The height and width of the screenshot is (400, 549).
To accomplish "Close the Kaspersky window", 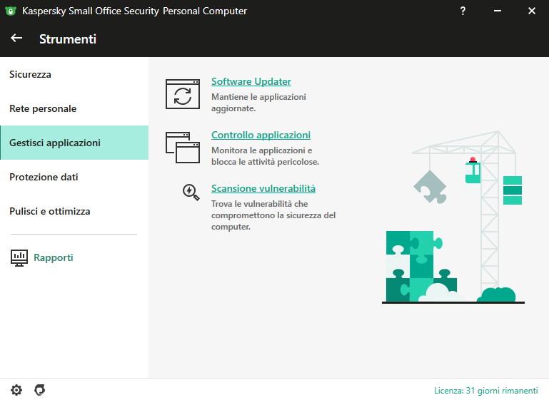I will click(x=531, y=11).
